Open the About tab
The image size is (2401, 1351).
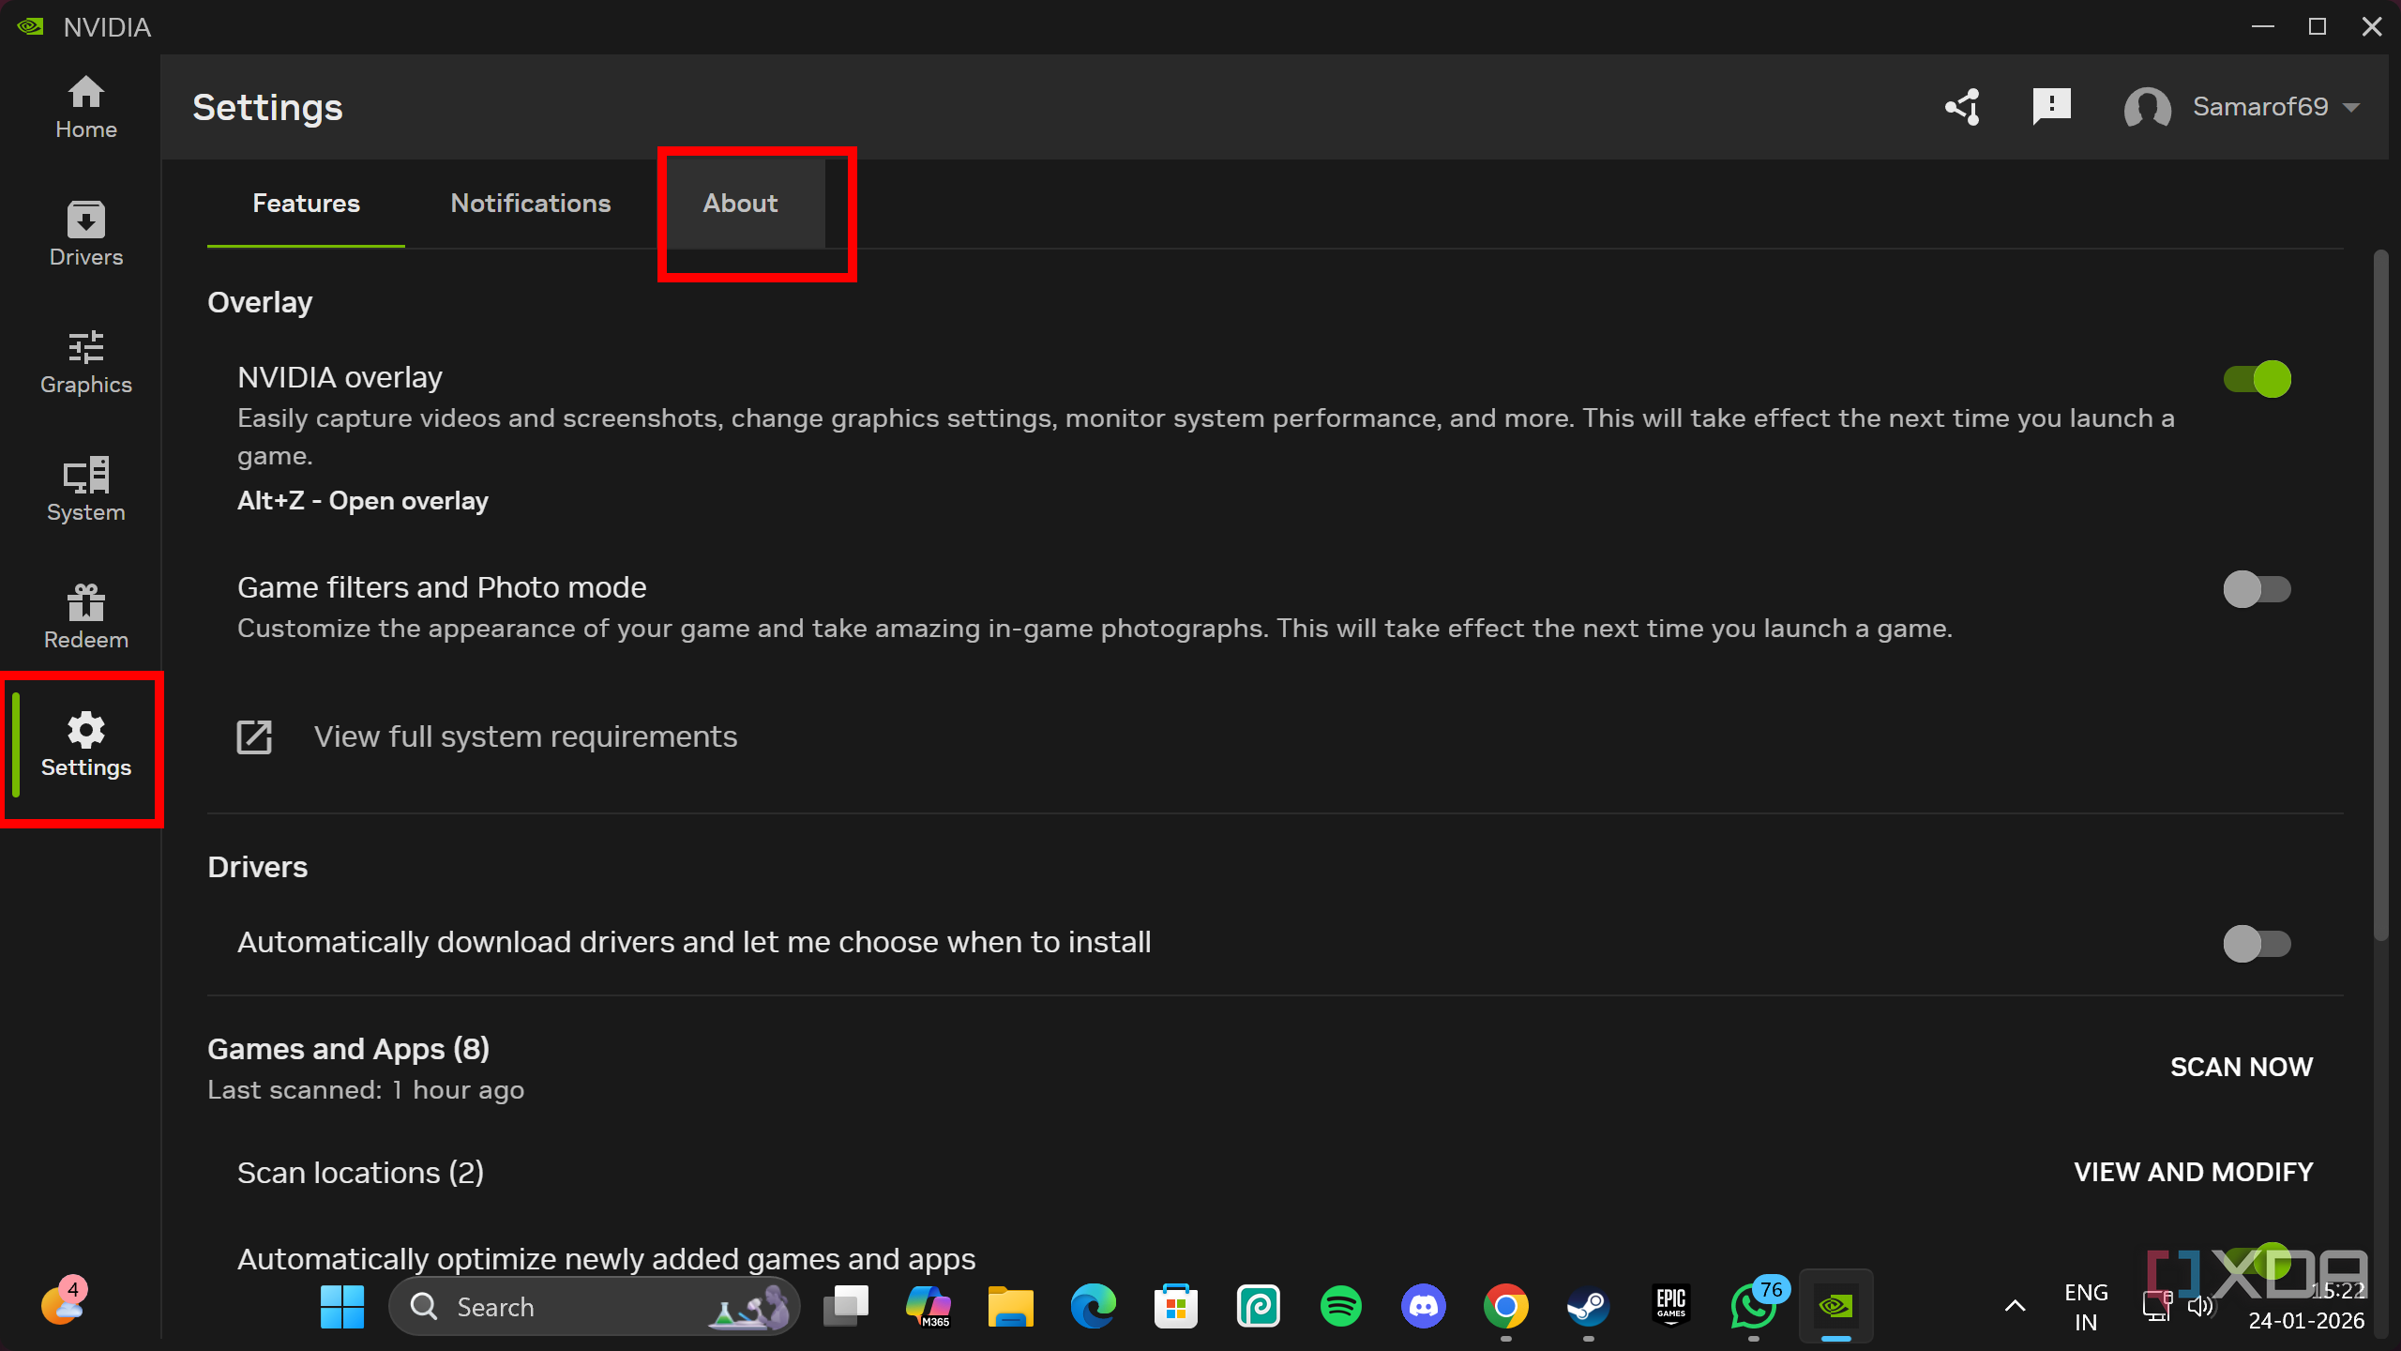pos(741,203)
